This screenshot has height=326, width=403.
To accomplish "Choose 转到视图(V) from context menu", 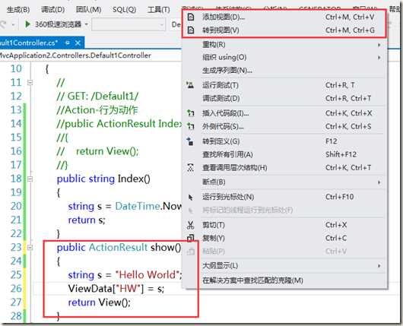I will [284, 30].
